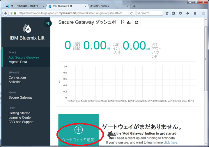The image size is (209, 147).
Task: Open the Firefox hamburger menu
Action: pos(203,13)
